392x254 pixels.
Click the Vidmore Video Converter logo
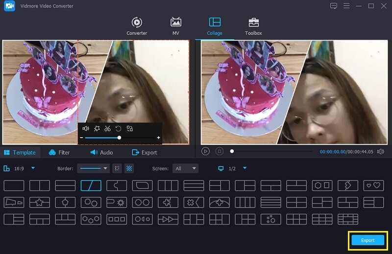(x=9, y=6)
